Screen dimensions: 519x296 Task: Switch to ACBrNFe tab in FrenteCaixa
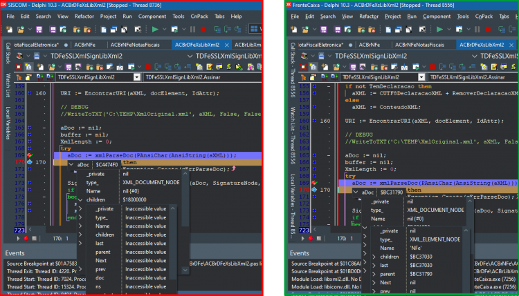[369, 45]
